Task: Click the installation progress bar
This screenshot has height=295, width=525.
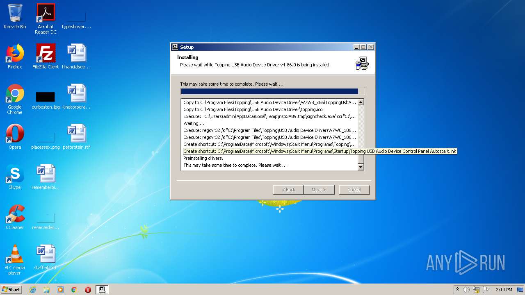Action: coord(272,91)
